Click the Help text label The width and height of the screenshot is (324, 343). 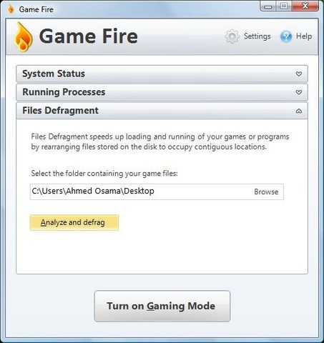point(304,36)
